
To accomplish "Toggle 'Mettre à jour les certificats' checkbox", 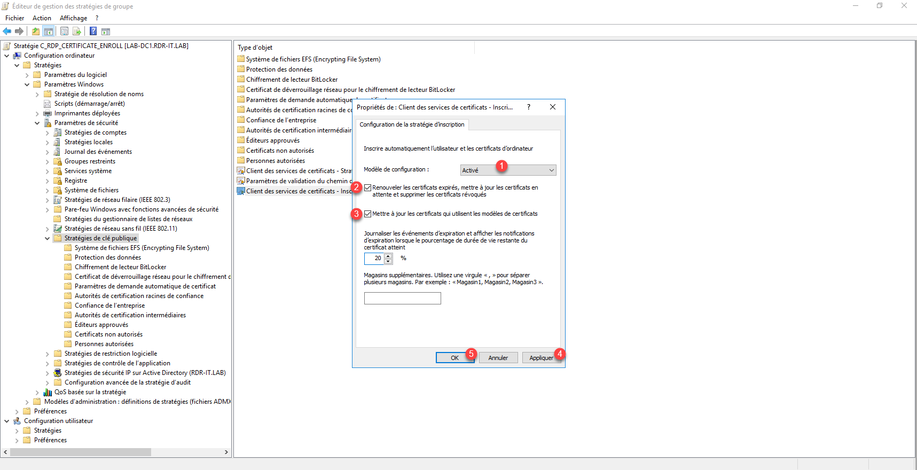I will 368,214.
